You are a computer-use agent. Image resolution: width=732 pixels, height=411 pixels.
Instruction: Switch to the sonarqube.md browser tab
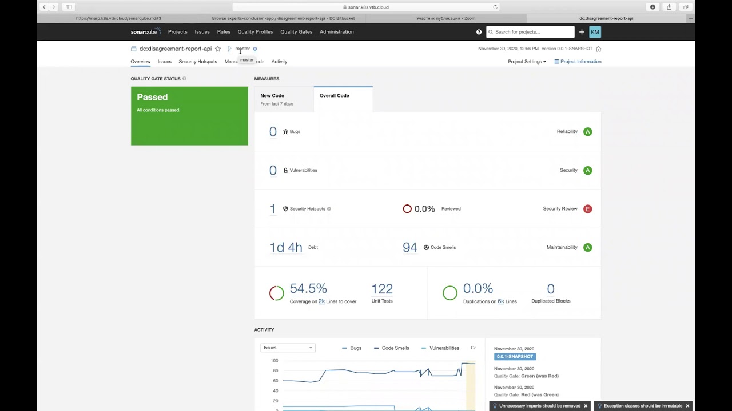[118, 18]
